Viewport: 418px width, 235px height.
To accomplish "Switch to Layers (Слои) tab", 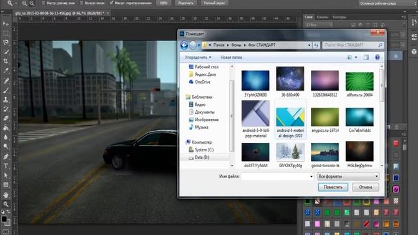I will point(308,17).
